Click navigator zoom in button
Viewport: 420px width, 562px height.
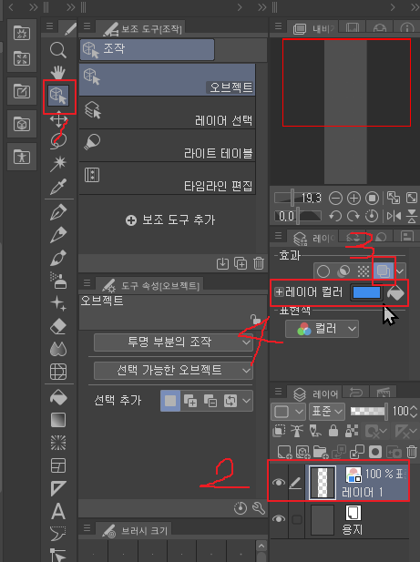tap(353, 198)
